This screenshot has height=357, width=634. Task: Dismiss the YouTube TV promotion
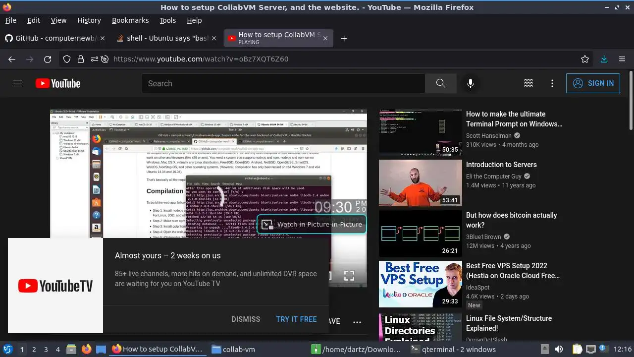pos(246,319)
